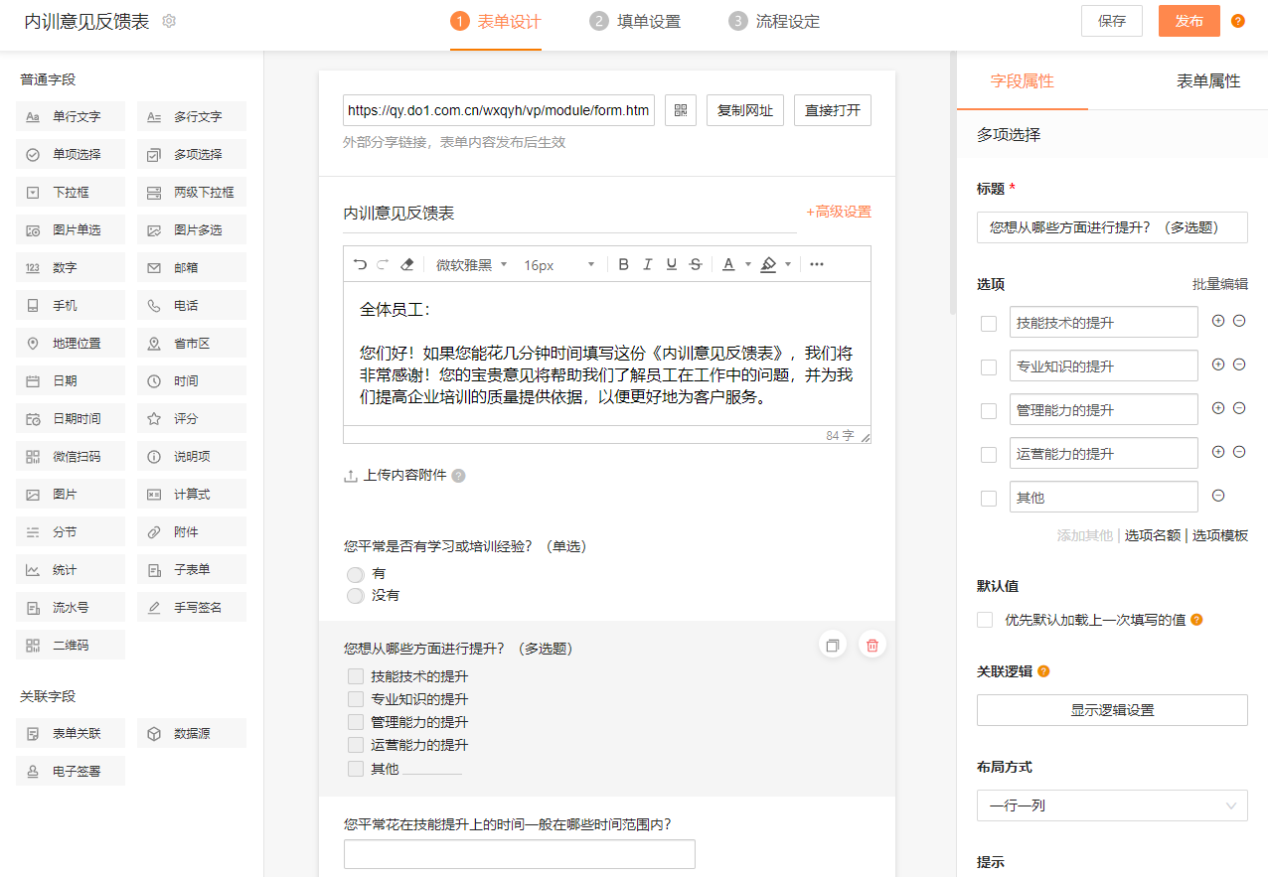The width and height of the screenshot is (1268, 877).
Task: Apply text color with the A swatch
Action: click(728, 264)
